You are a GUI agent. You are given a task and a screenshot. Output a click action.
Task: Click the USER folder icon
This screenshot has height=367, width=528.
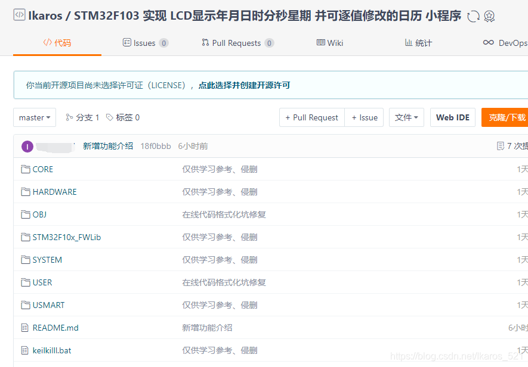coord(25,282)
